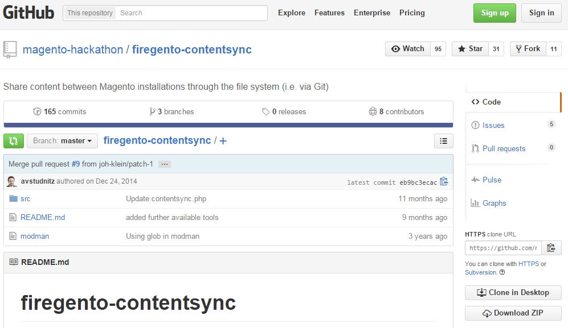568x328 pixels.
Task: Open the src folder
Action: click(x=25, y=199)
